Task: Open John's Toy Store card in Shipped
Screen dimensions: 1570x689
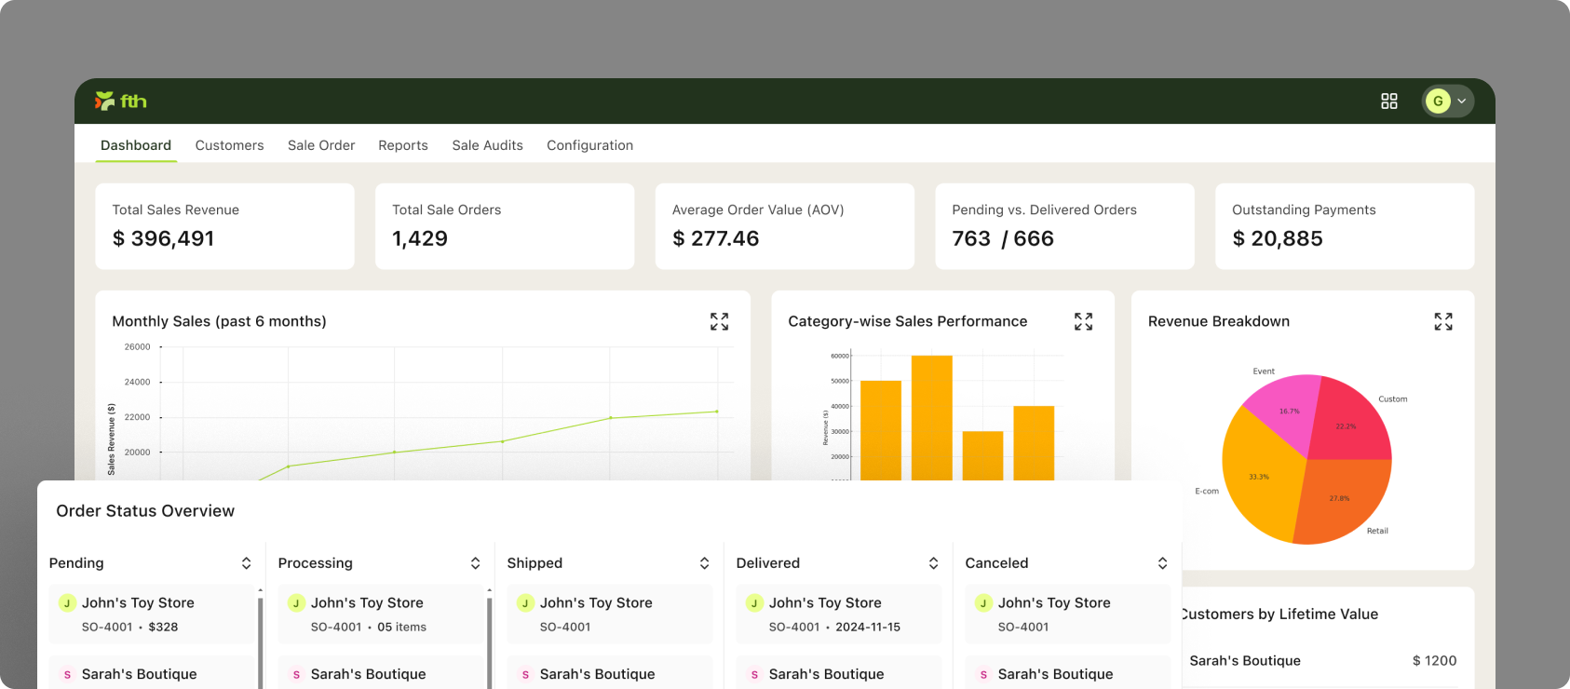Action: click(x=609, y=615)
